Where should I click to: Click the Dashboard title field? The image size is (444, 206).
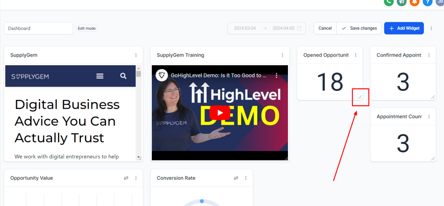(38, 28)
